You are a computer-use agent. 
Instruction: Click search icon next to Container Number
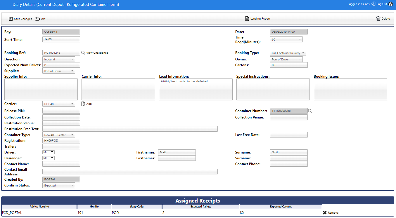(x=310, y=111)
